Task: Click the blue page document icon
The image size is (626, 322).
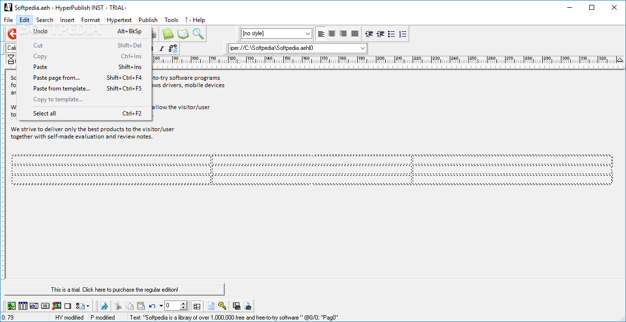Action: click(211, 306)
